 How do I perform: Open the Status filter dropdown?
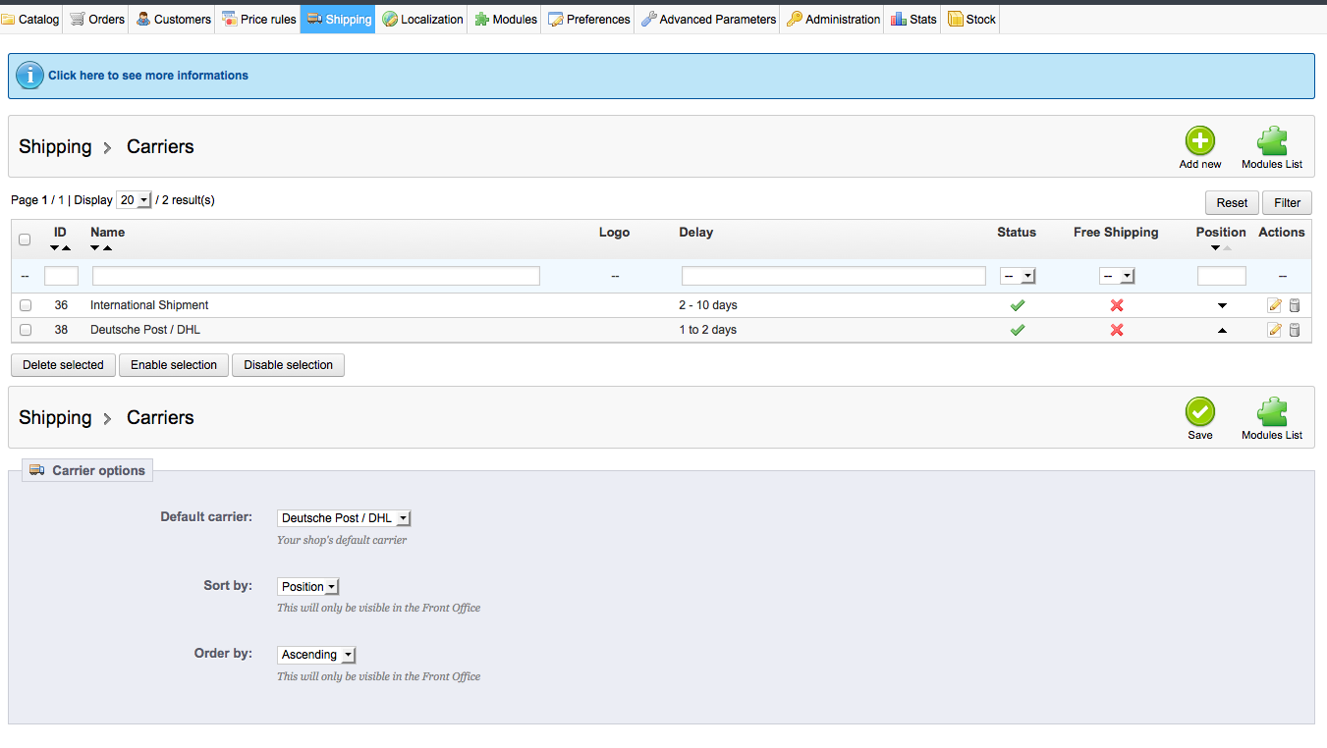(x=1018, y=276)
